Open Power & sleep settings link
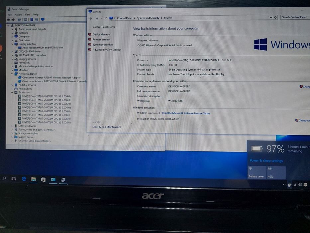The width and height of the screenshot is (310, 233). (x=266, y=161)
